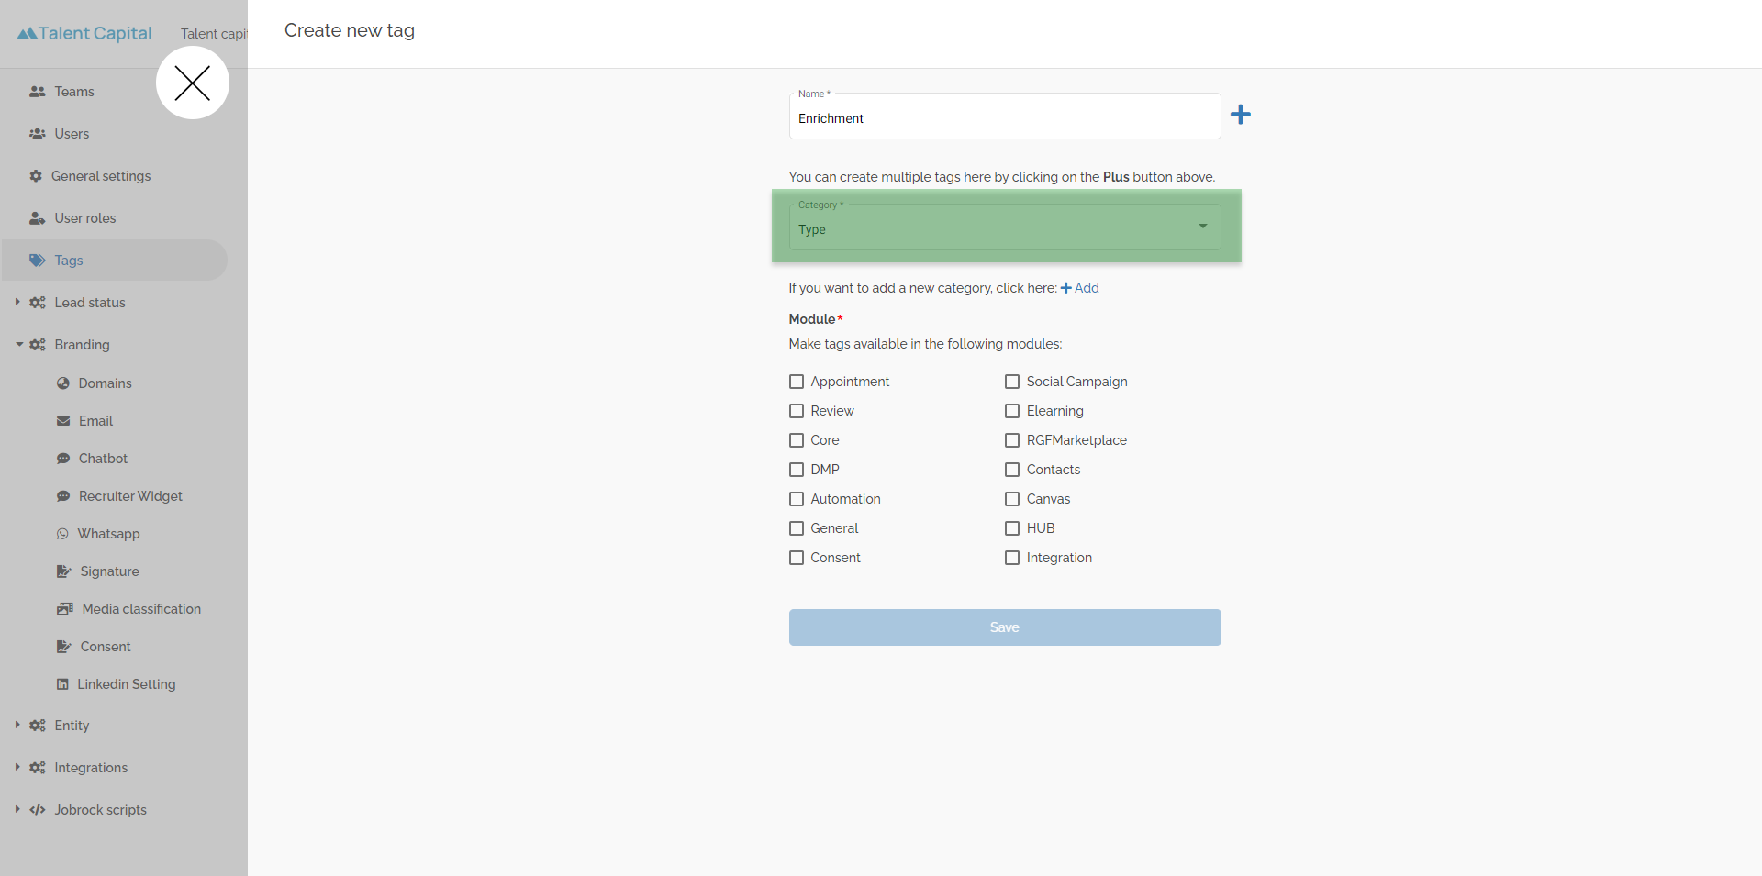The height and width of the screenshot is (876, 1762).
Task: Click the User roles icon
Action: [x=38, y=218]
